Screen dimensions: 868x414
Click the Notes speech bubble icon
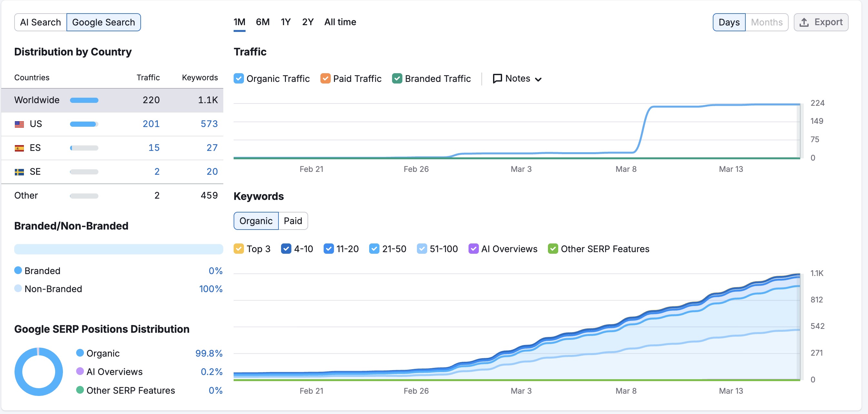497,79
